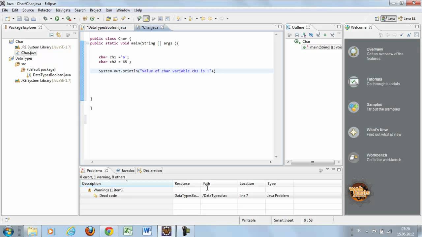
Task: Click the Open Perspective icon
Action: pos(377,19)
